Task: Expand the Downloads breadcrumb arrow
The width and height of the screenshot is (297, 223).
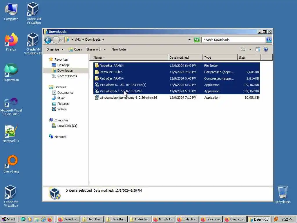Action: coord(103,39)
